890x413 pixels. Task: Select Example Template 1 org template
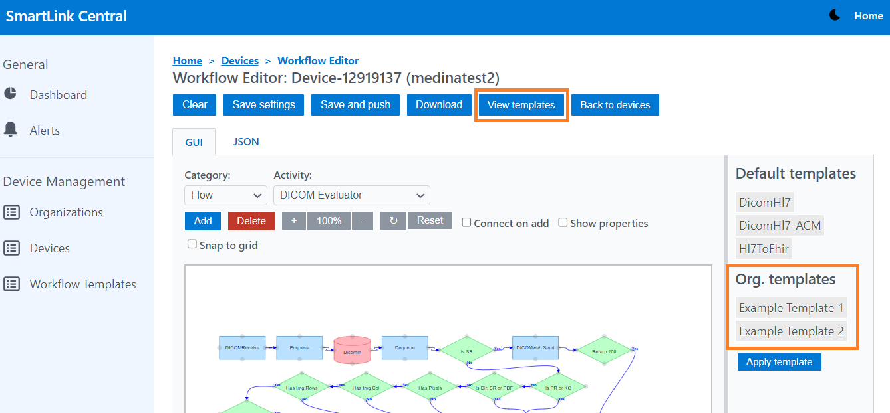(791, 308)
